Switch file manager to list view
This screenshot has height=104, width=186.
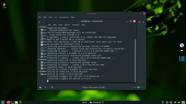click(x=139, y=22)
